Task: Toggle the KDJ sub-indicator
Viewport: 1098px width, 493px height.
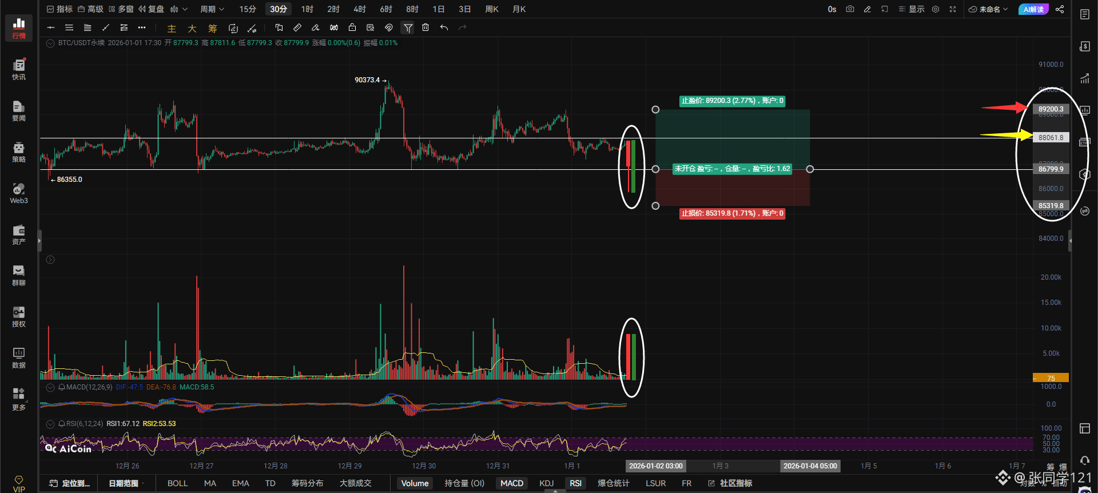Action: click(x=546, y=483)
